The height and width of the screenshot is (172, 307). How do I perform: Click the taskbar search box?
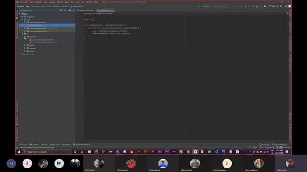click(47, 152)
